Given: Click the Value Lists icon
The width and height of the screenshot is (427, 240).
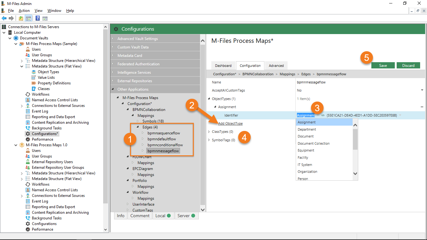Looking at the screenshot, I should [34, 77].
